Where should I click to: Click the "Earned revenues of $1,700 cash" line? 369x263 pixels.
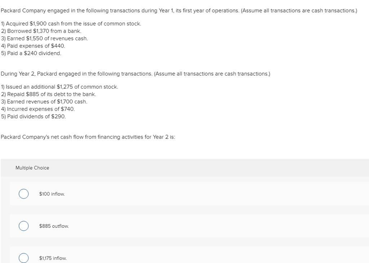coord(44,101)
